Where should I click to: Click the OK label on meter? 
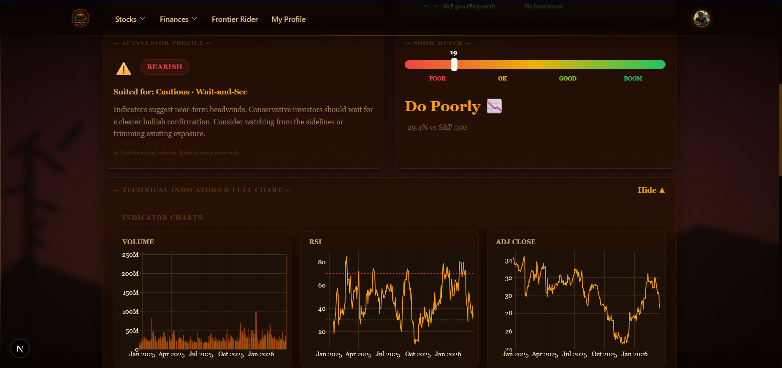coord(503,78)
